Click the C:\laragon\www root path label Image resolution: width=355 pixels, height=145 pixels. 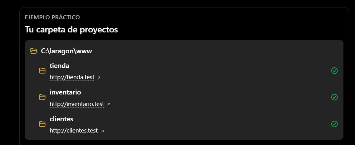(66, 51)
